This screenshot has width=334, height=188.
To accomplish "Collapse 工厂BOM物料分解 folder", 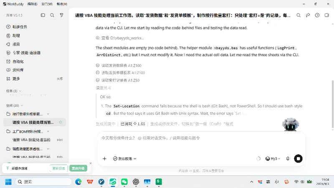I will click(48, 131).
